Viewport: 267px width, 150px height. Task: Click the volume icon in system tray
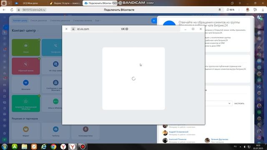pos(245,147)
